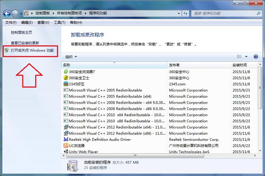Open the 查看已安装的更新 link

(x=25, y=43)
